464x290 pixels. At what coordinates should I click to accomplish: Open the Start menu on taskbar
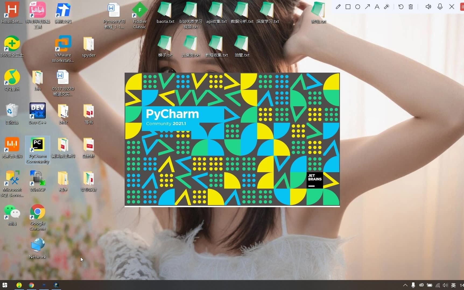5,285
